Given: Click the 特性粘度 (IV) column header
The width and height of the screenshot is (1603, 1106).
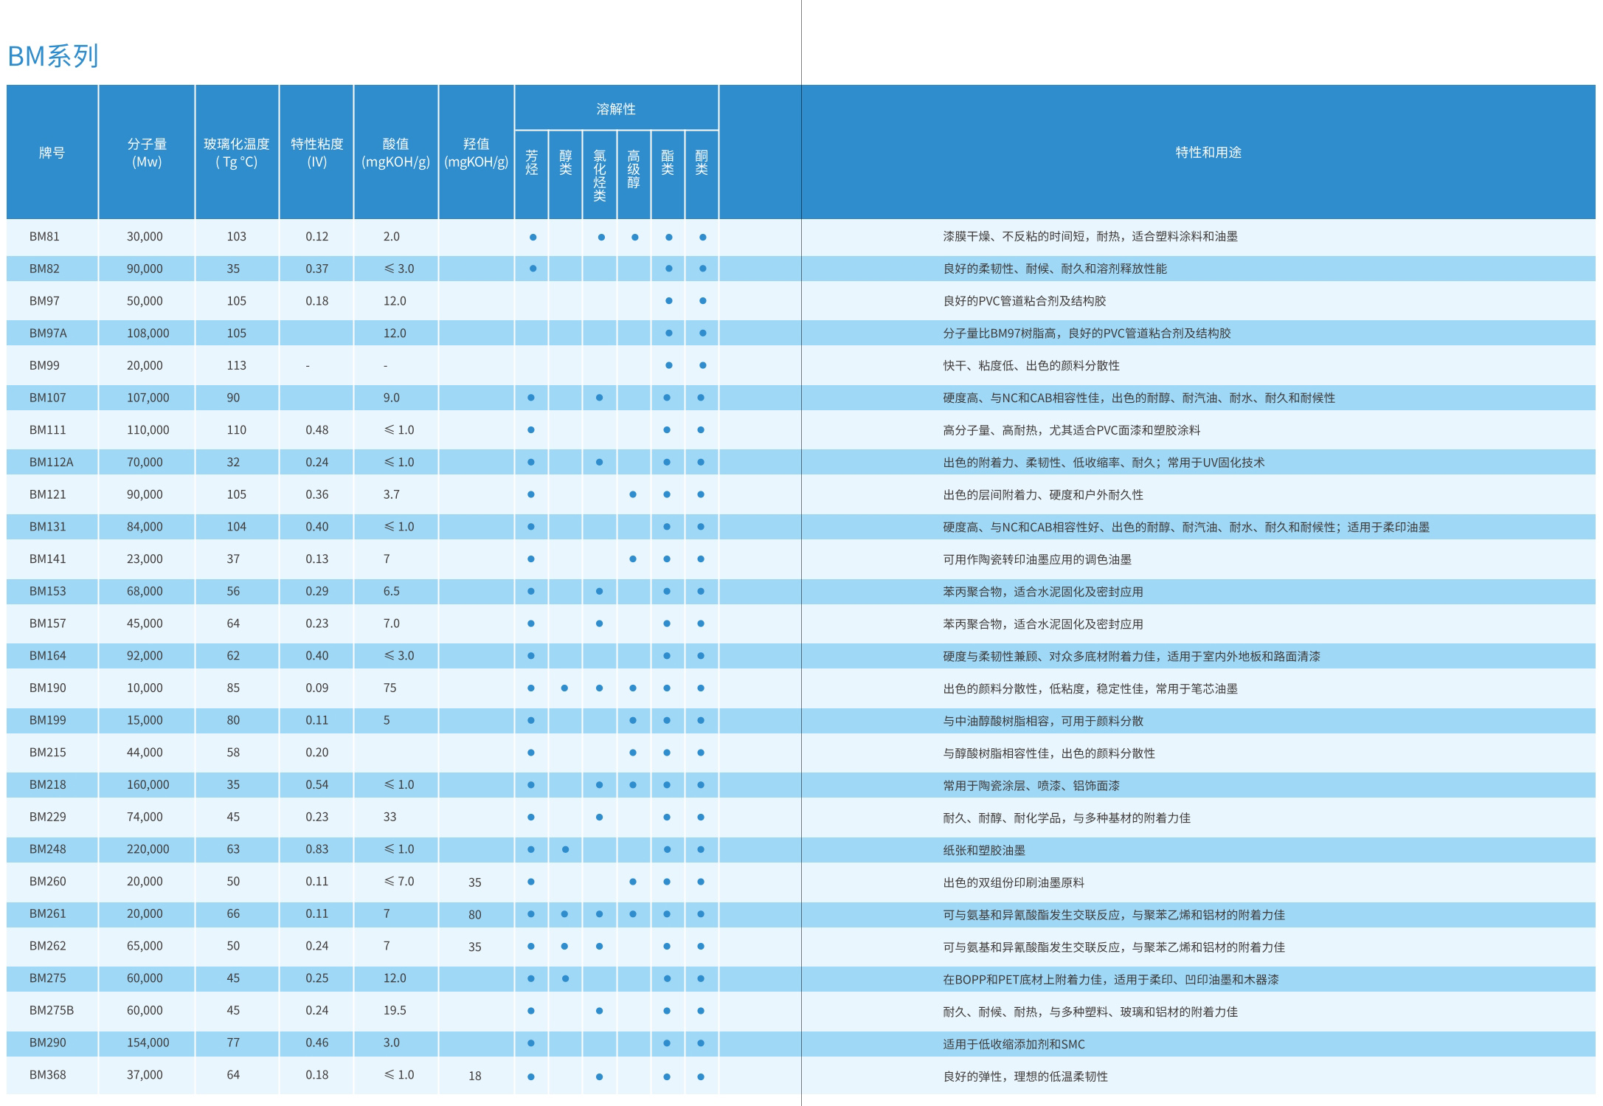Looking at the screenshot, I should pyautogui.click(x=316, y=153).
